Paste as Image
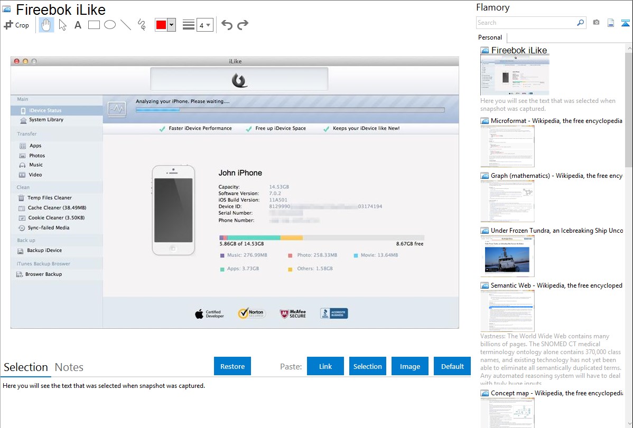633x428 pixels. click(x=409, y=366)
